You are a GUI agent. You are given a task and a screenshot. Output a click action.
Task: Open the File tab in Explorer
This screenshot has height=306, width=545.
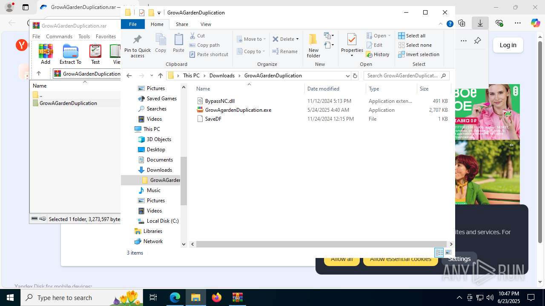tap(133, 24)
